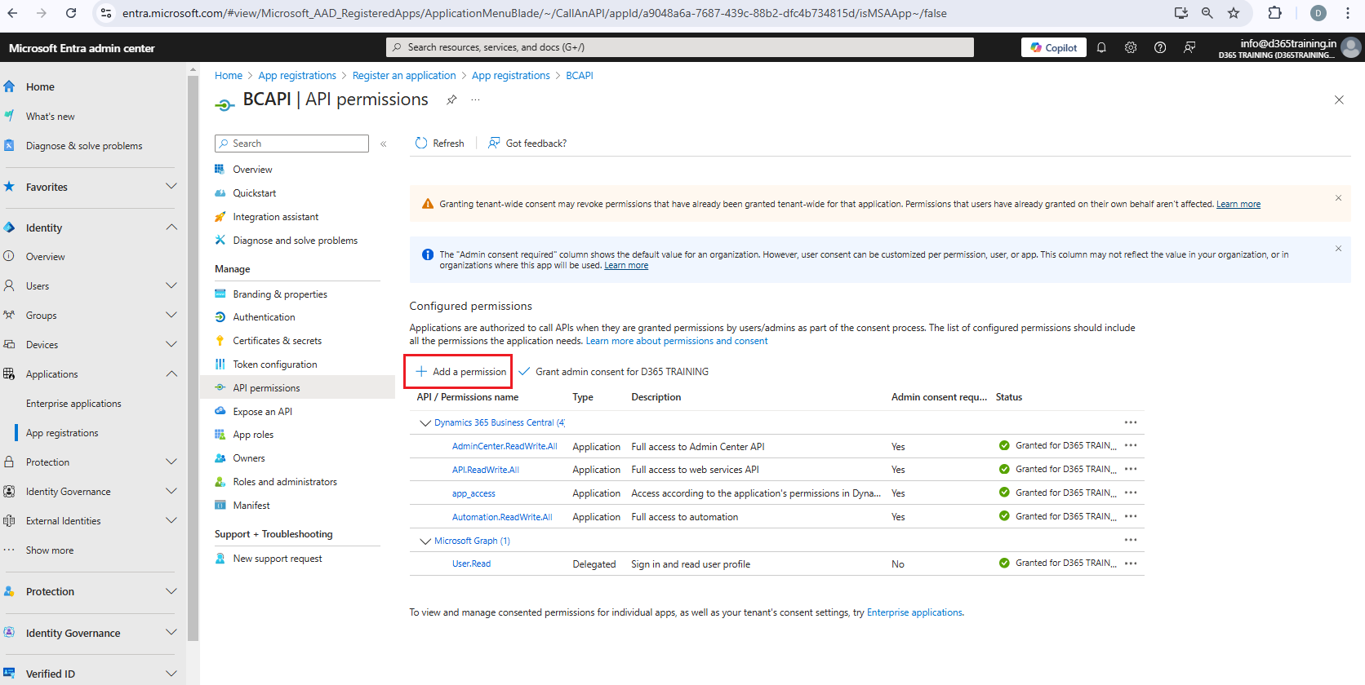The width and height of the screenshot is (1365, 685).
Task: Open Copilot from the header
Action: coord(1054,47)
